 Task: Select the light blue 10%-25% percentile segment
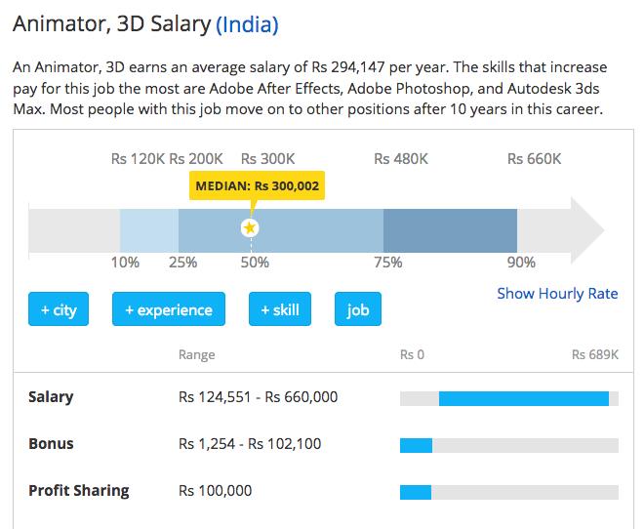click(149, 227)
